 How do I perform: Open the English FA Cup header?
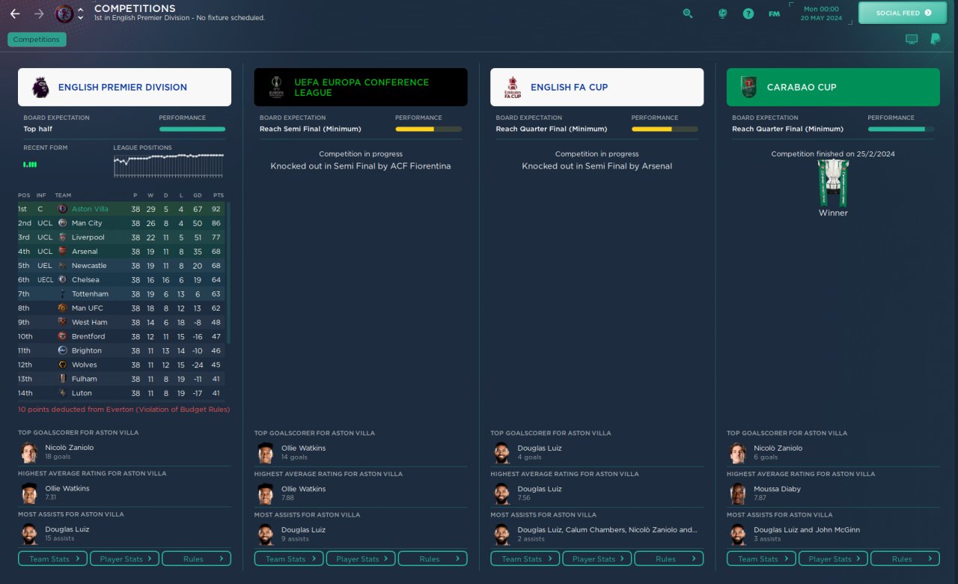click(x=597, y=87)
